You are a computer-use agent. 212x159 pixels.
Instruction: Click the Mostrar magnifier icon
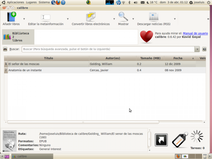pyautogui.click(x=123, y=17)
